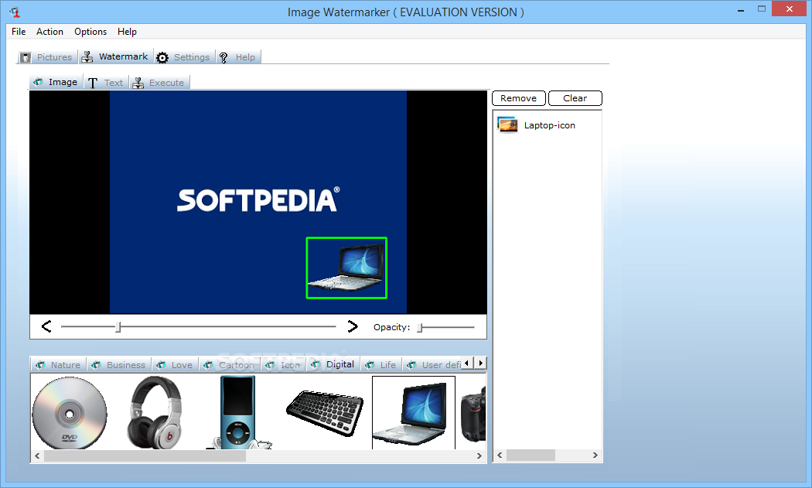Viewport: 812px width, 488px height.
Task: Click the Execute tab stamp icon
Action: 138,83
